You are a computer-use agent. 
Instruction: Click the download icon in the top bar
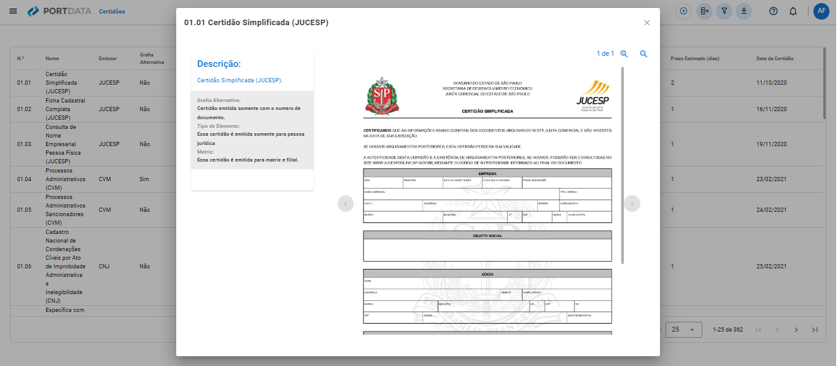click(x=744, y=11)
